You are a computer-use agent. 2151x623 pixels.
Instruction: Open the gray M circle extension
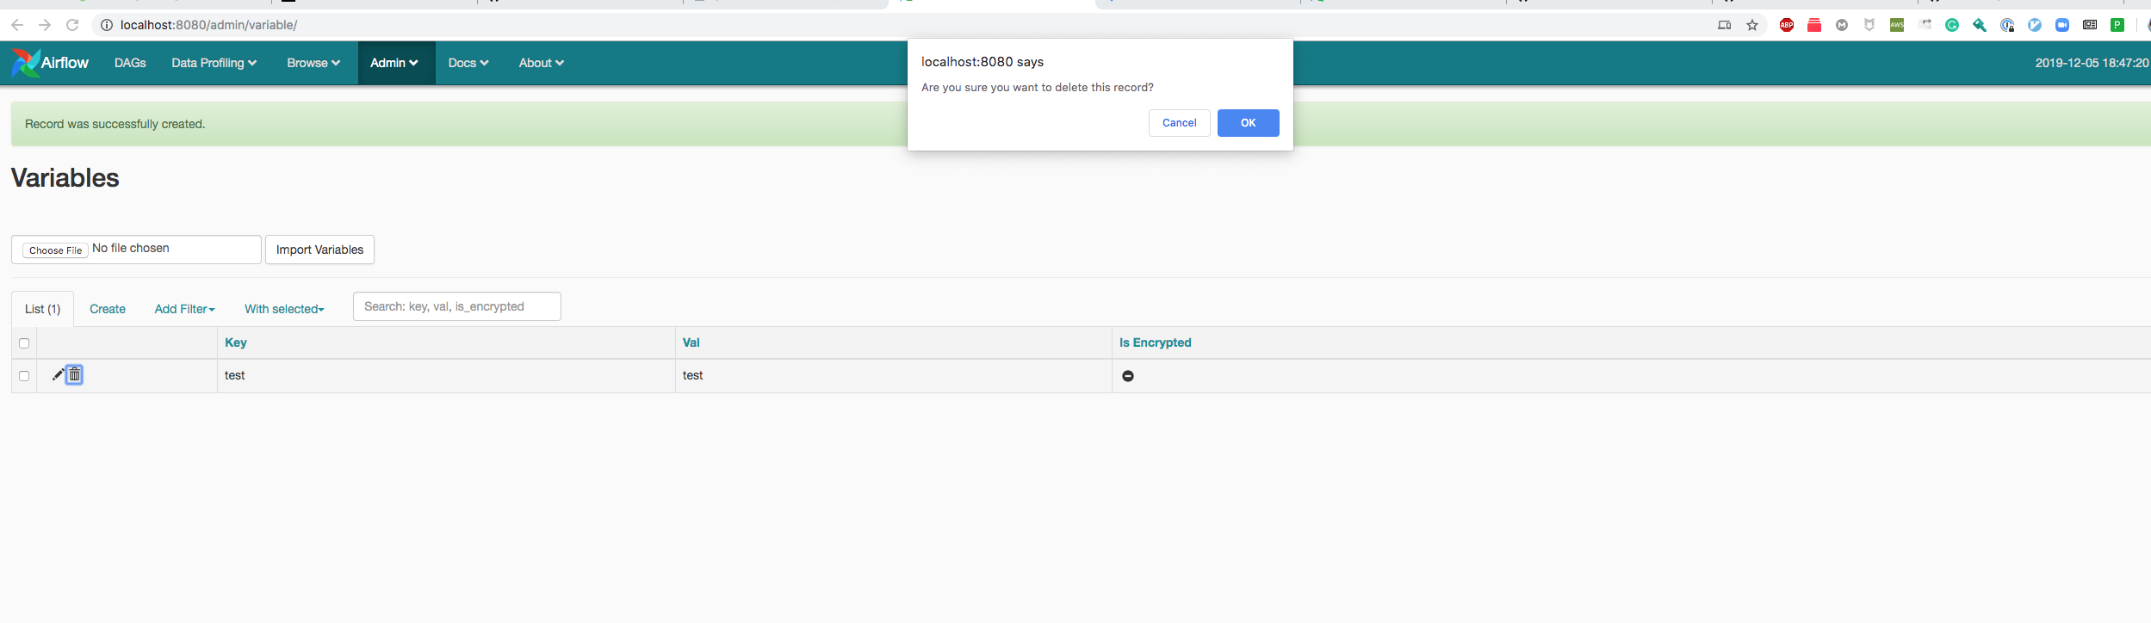coord(1842,25)
